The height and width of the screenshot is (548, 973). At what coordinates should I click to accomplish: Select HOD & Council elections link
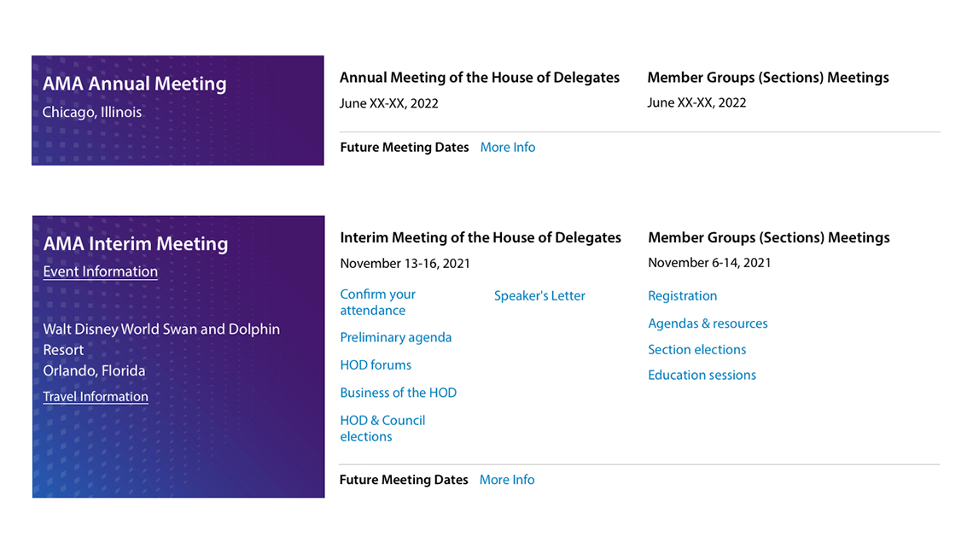382,428
